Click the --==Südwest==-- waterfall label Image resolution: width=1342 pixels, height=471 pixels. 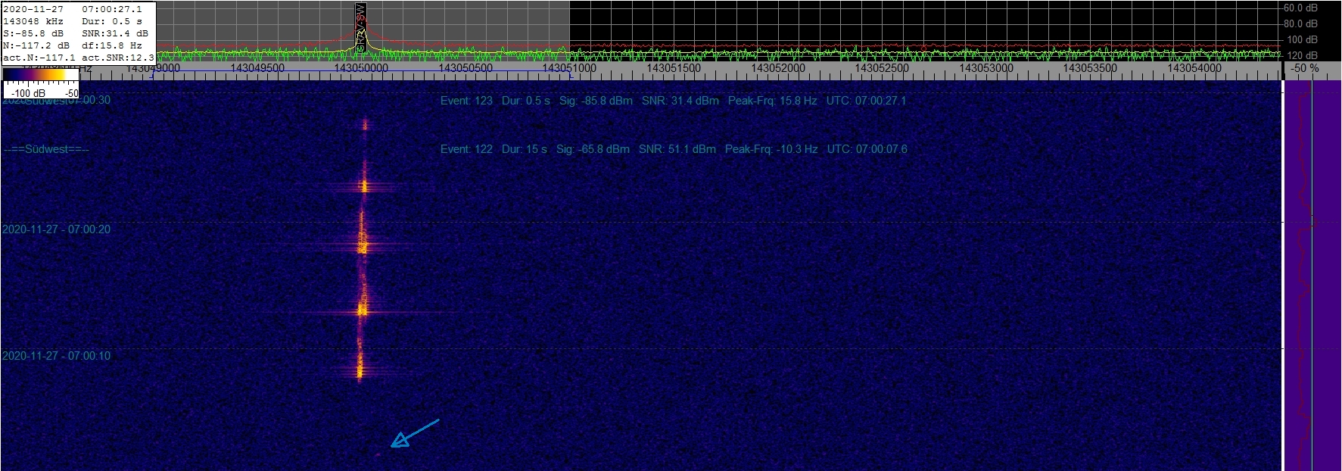46,149
